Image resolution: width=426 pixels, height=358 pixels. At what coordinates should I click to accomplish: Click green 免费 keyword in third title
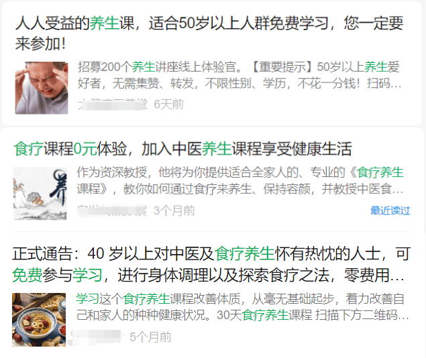27,275
